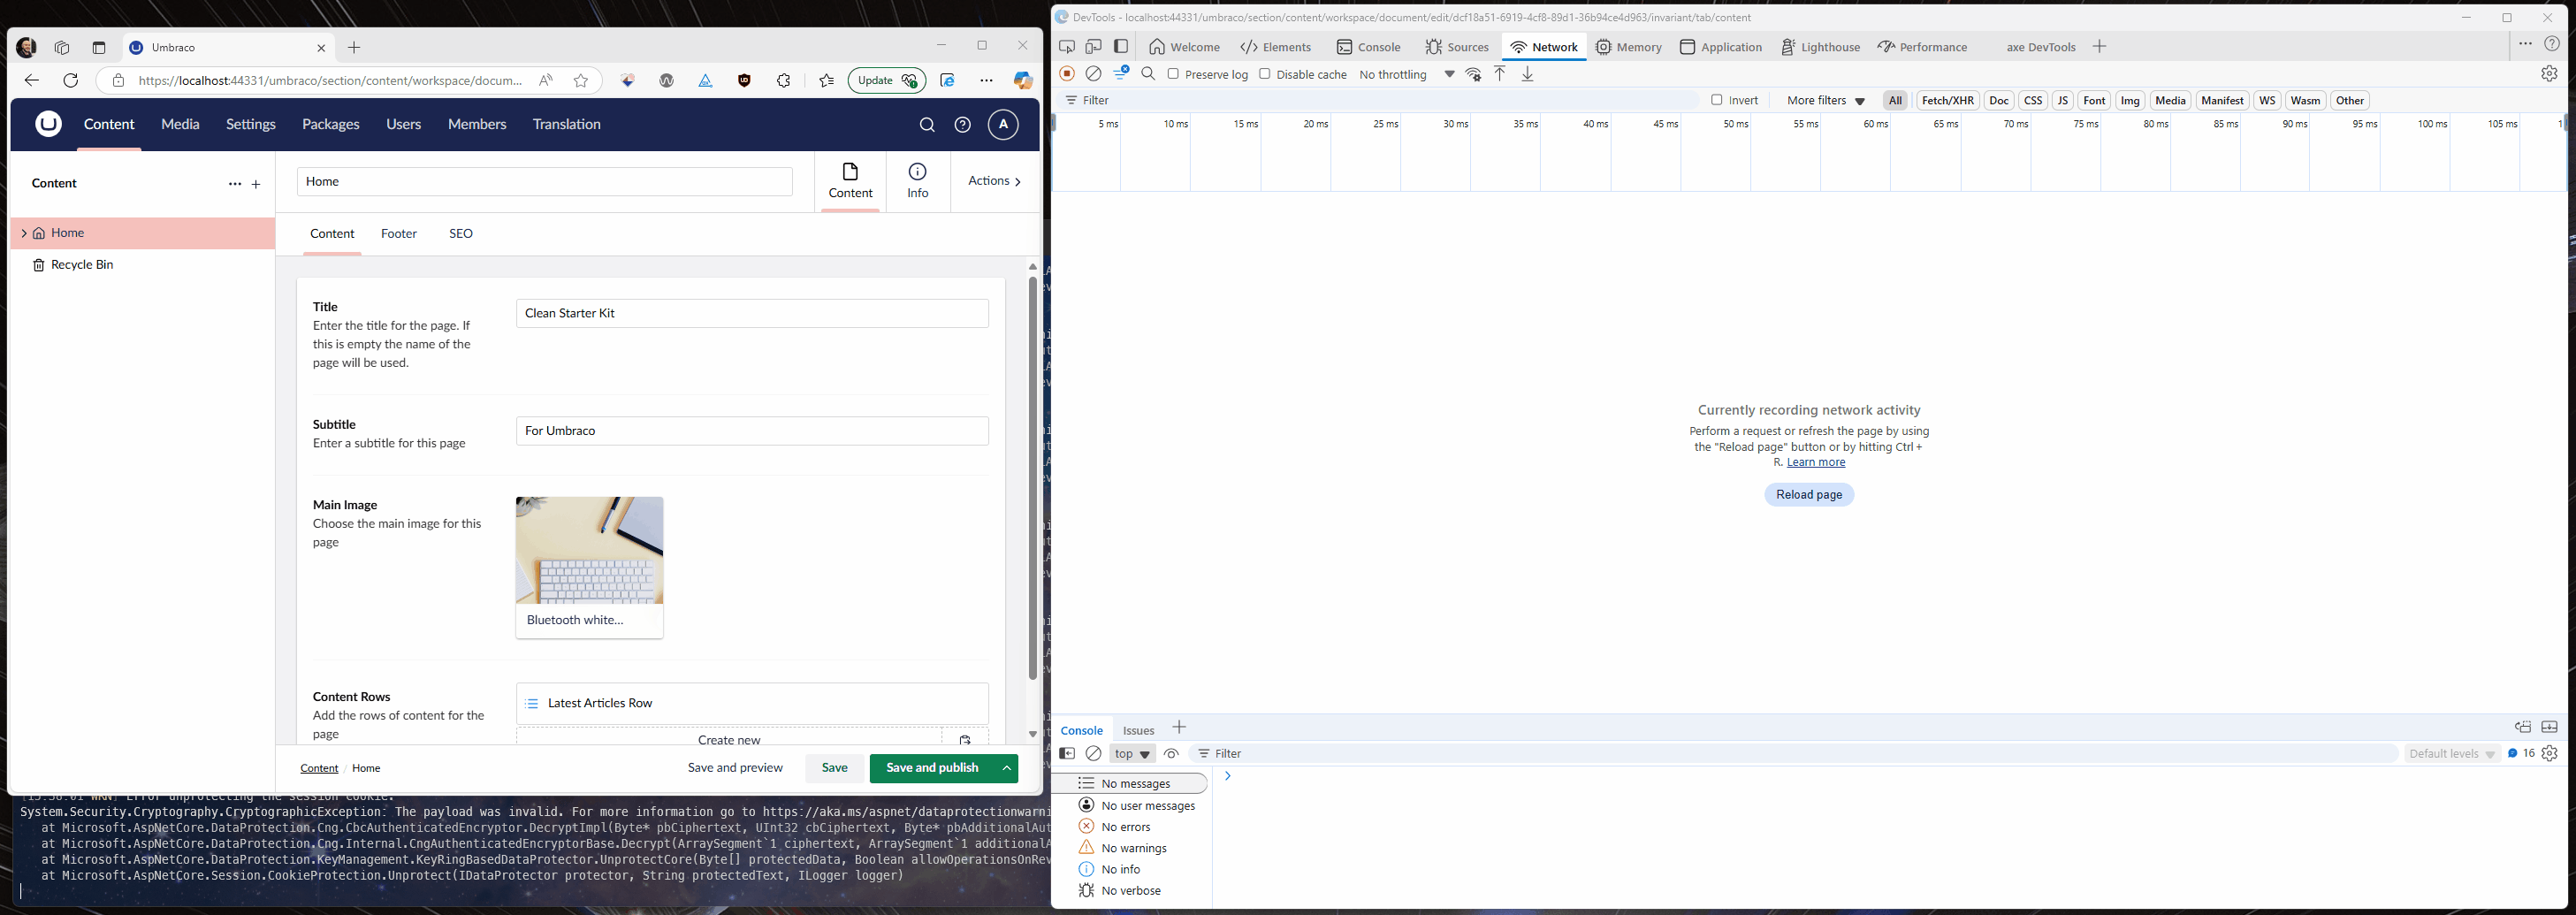Select the JS filter toggle
The width and height of the screenshot is (2576, 915).
pyautogui.click(x=2062, y=100)
